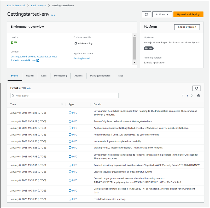The width and height of the screenshot is (210, 208).
Task: Sort events by Time column arrow
Action: click(62, 104)
